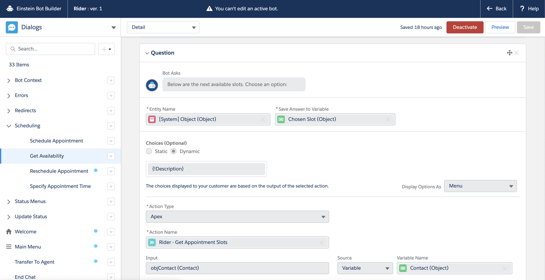Remove the Question step with X icon
Image resolution: width=545 pixels, height=280 pixels.
coord(517,53)
